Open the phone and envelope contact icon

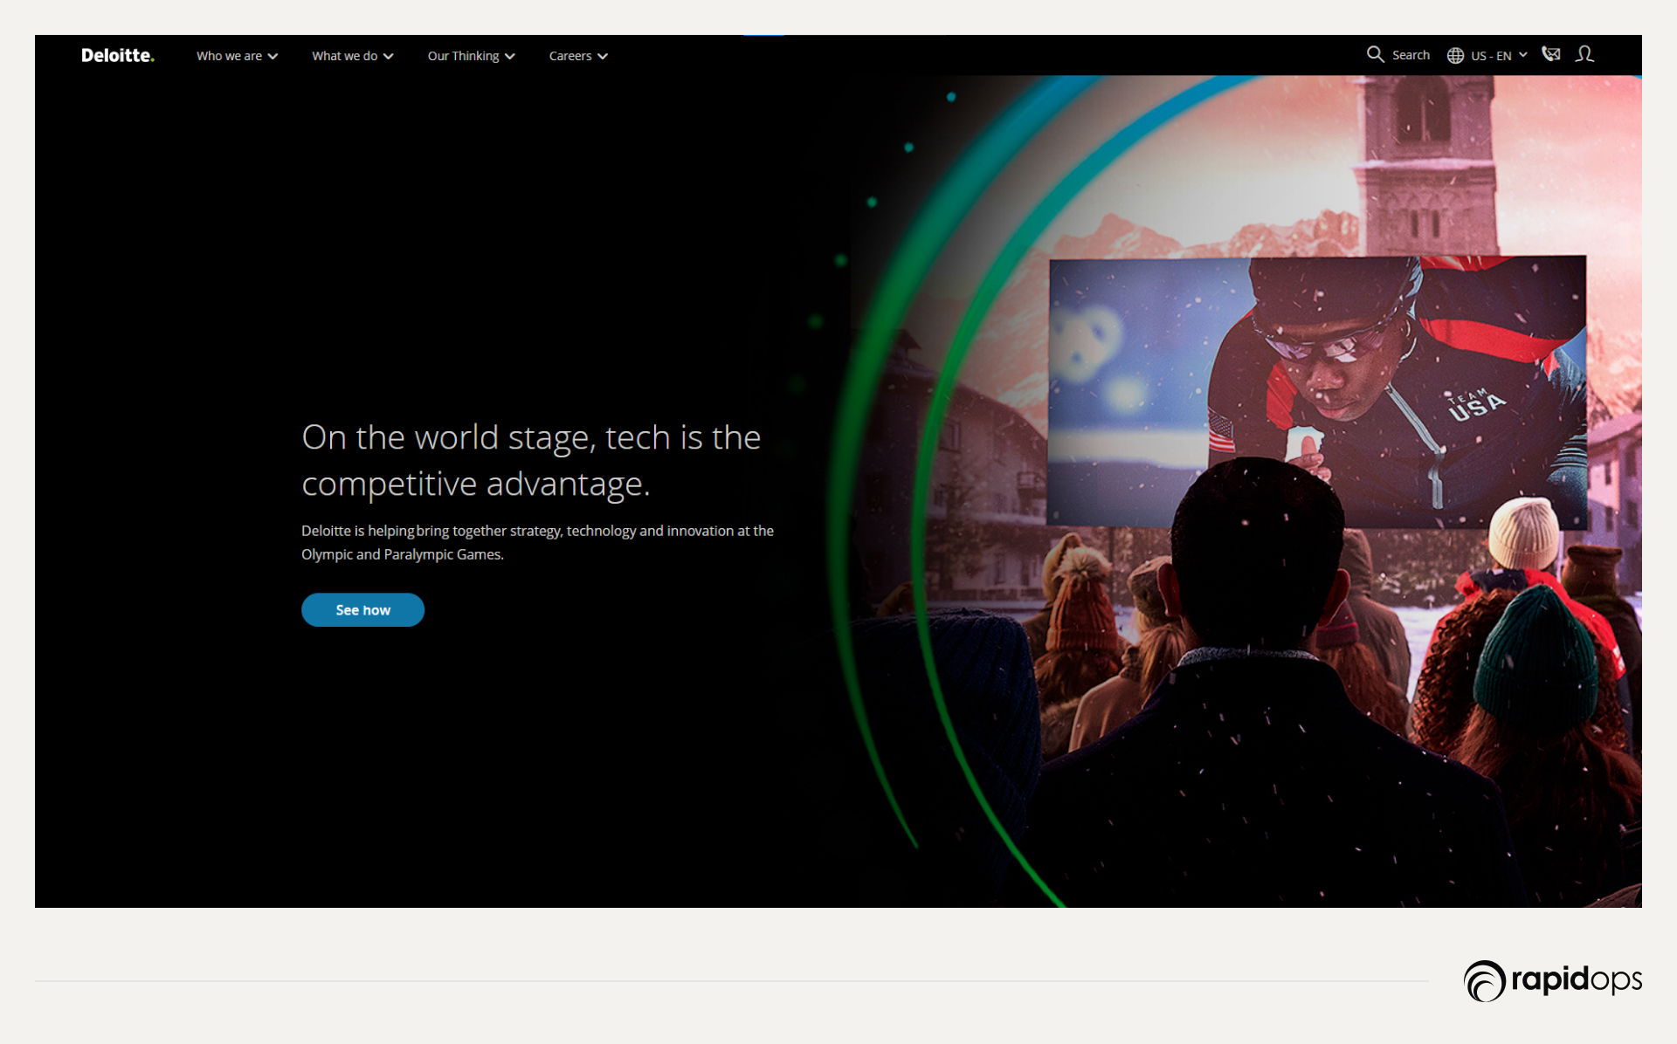tap(1551, 54)
